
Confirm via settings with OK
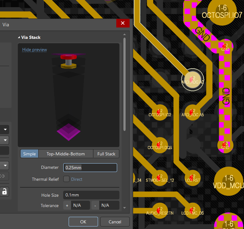point(83,221)
